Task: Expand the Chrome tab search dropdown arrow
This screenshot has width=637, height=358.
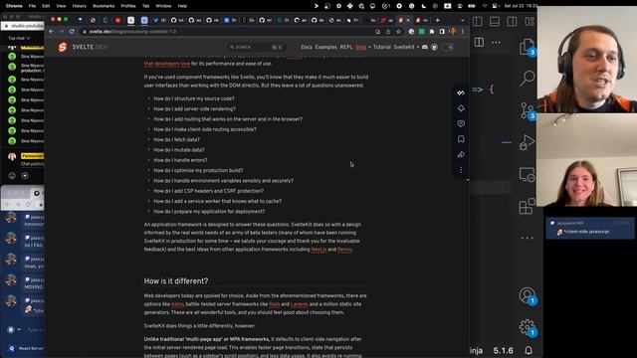Action: 462,20
